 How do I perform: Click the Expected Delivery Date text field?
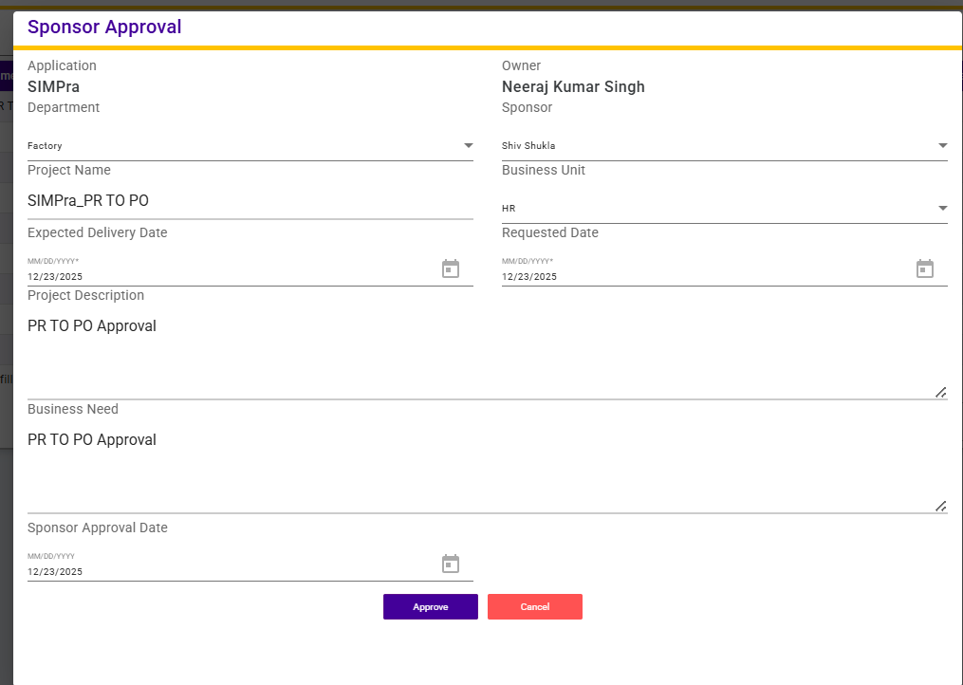(x=228, y=277)
